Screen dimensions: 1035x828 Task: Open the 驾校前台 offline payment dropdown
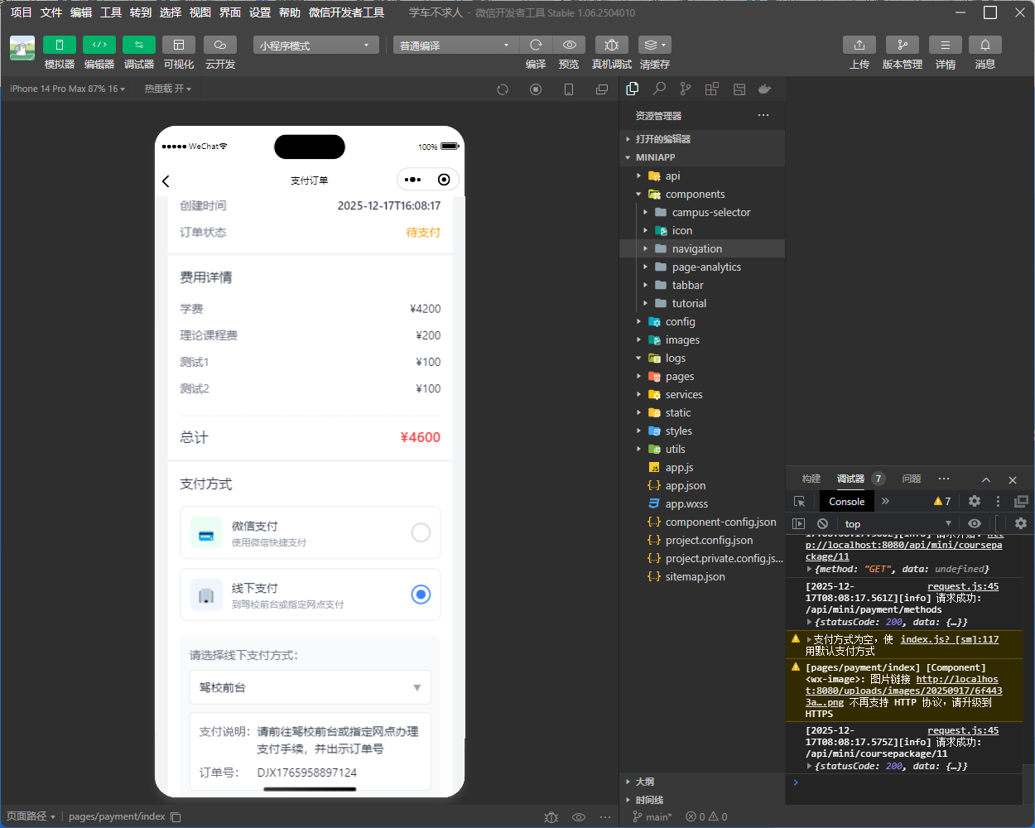(310, 687)
